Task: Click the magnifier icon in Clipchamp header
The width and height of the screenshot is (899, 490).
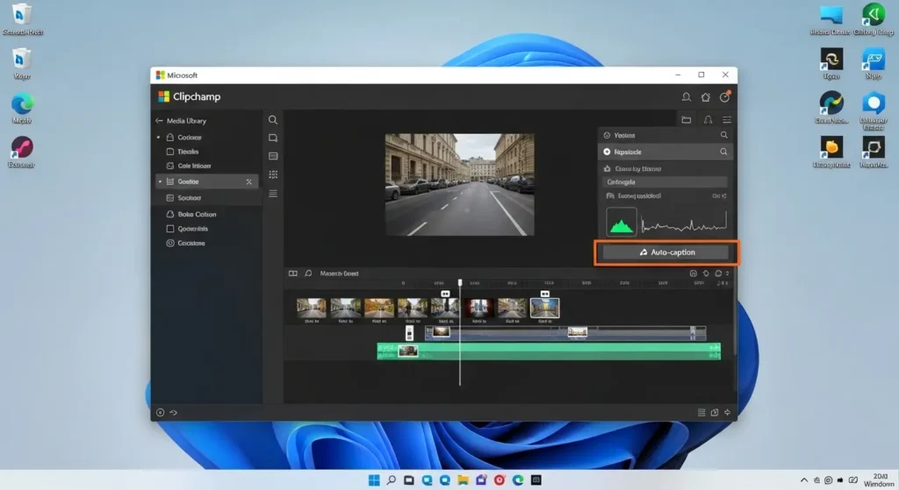Action: [x=686, y=97]
